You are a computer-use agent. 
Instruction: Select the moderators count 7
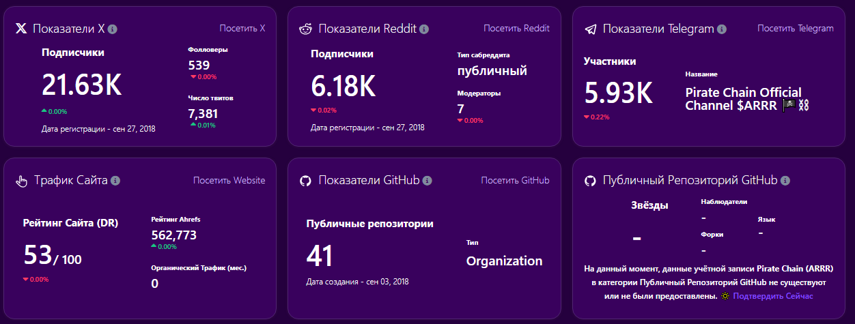tap(461, 108)
